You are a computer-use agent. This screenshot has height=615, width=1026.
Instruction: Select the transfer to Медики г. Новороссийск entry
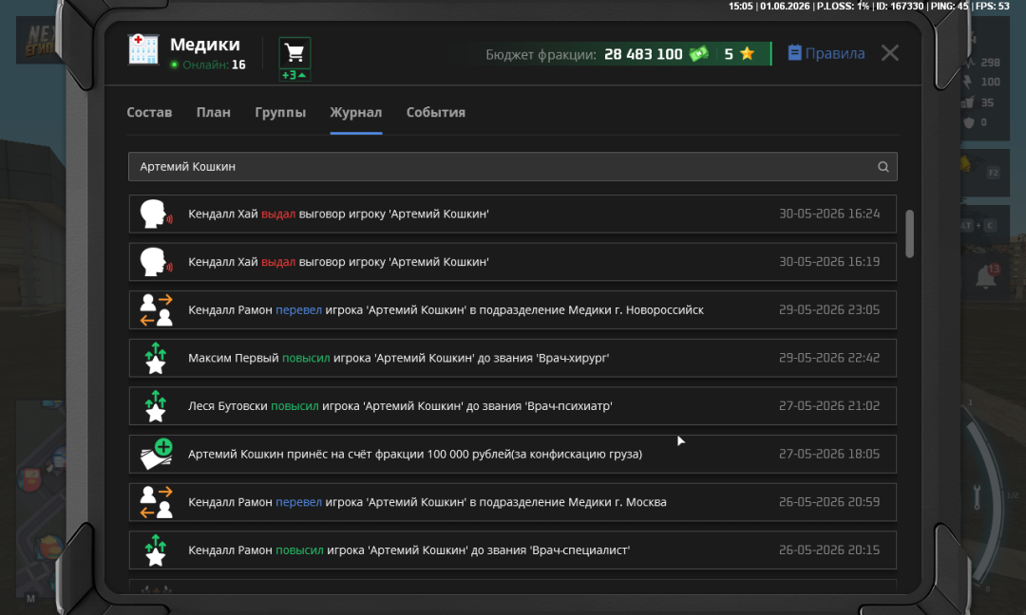pyautogui.click(x=512, y=309)
